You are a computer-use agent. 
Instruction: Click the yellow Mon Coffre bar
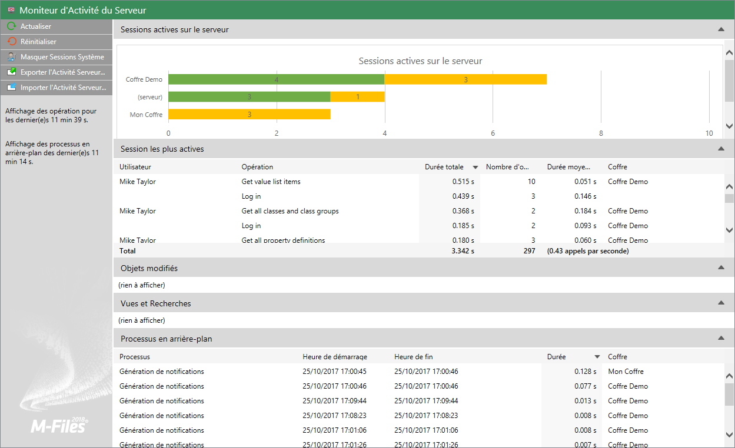[x=249, y=115]
